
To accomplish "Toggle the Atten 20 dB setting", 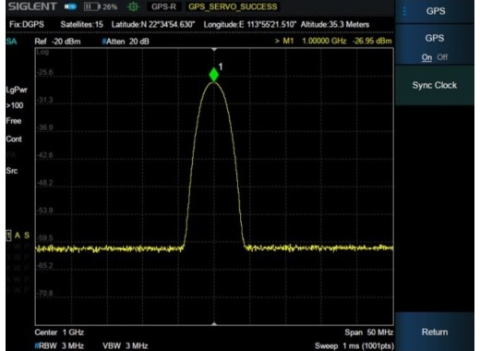I will click(x=126, y=42).
